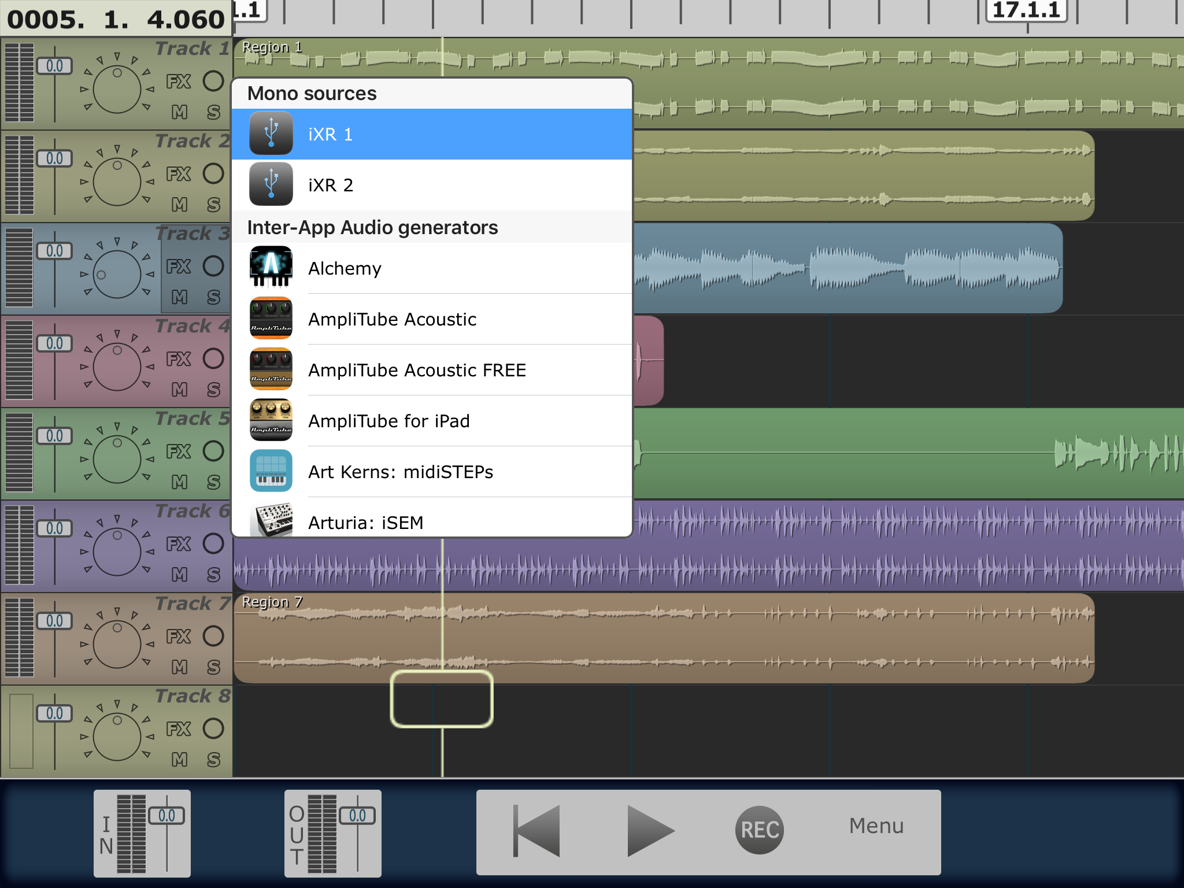
Task: Mute Track 3
Action: point(180,297)
